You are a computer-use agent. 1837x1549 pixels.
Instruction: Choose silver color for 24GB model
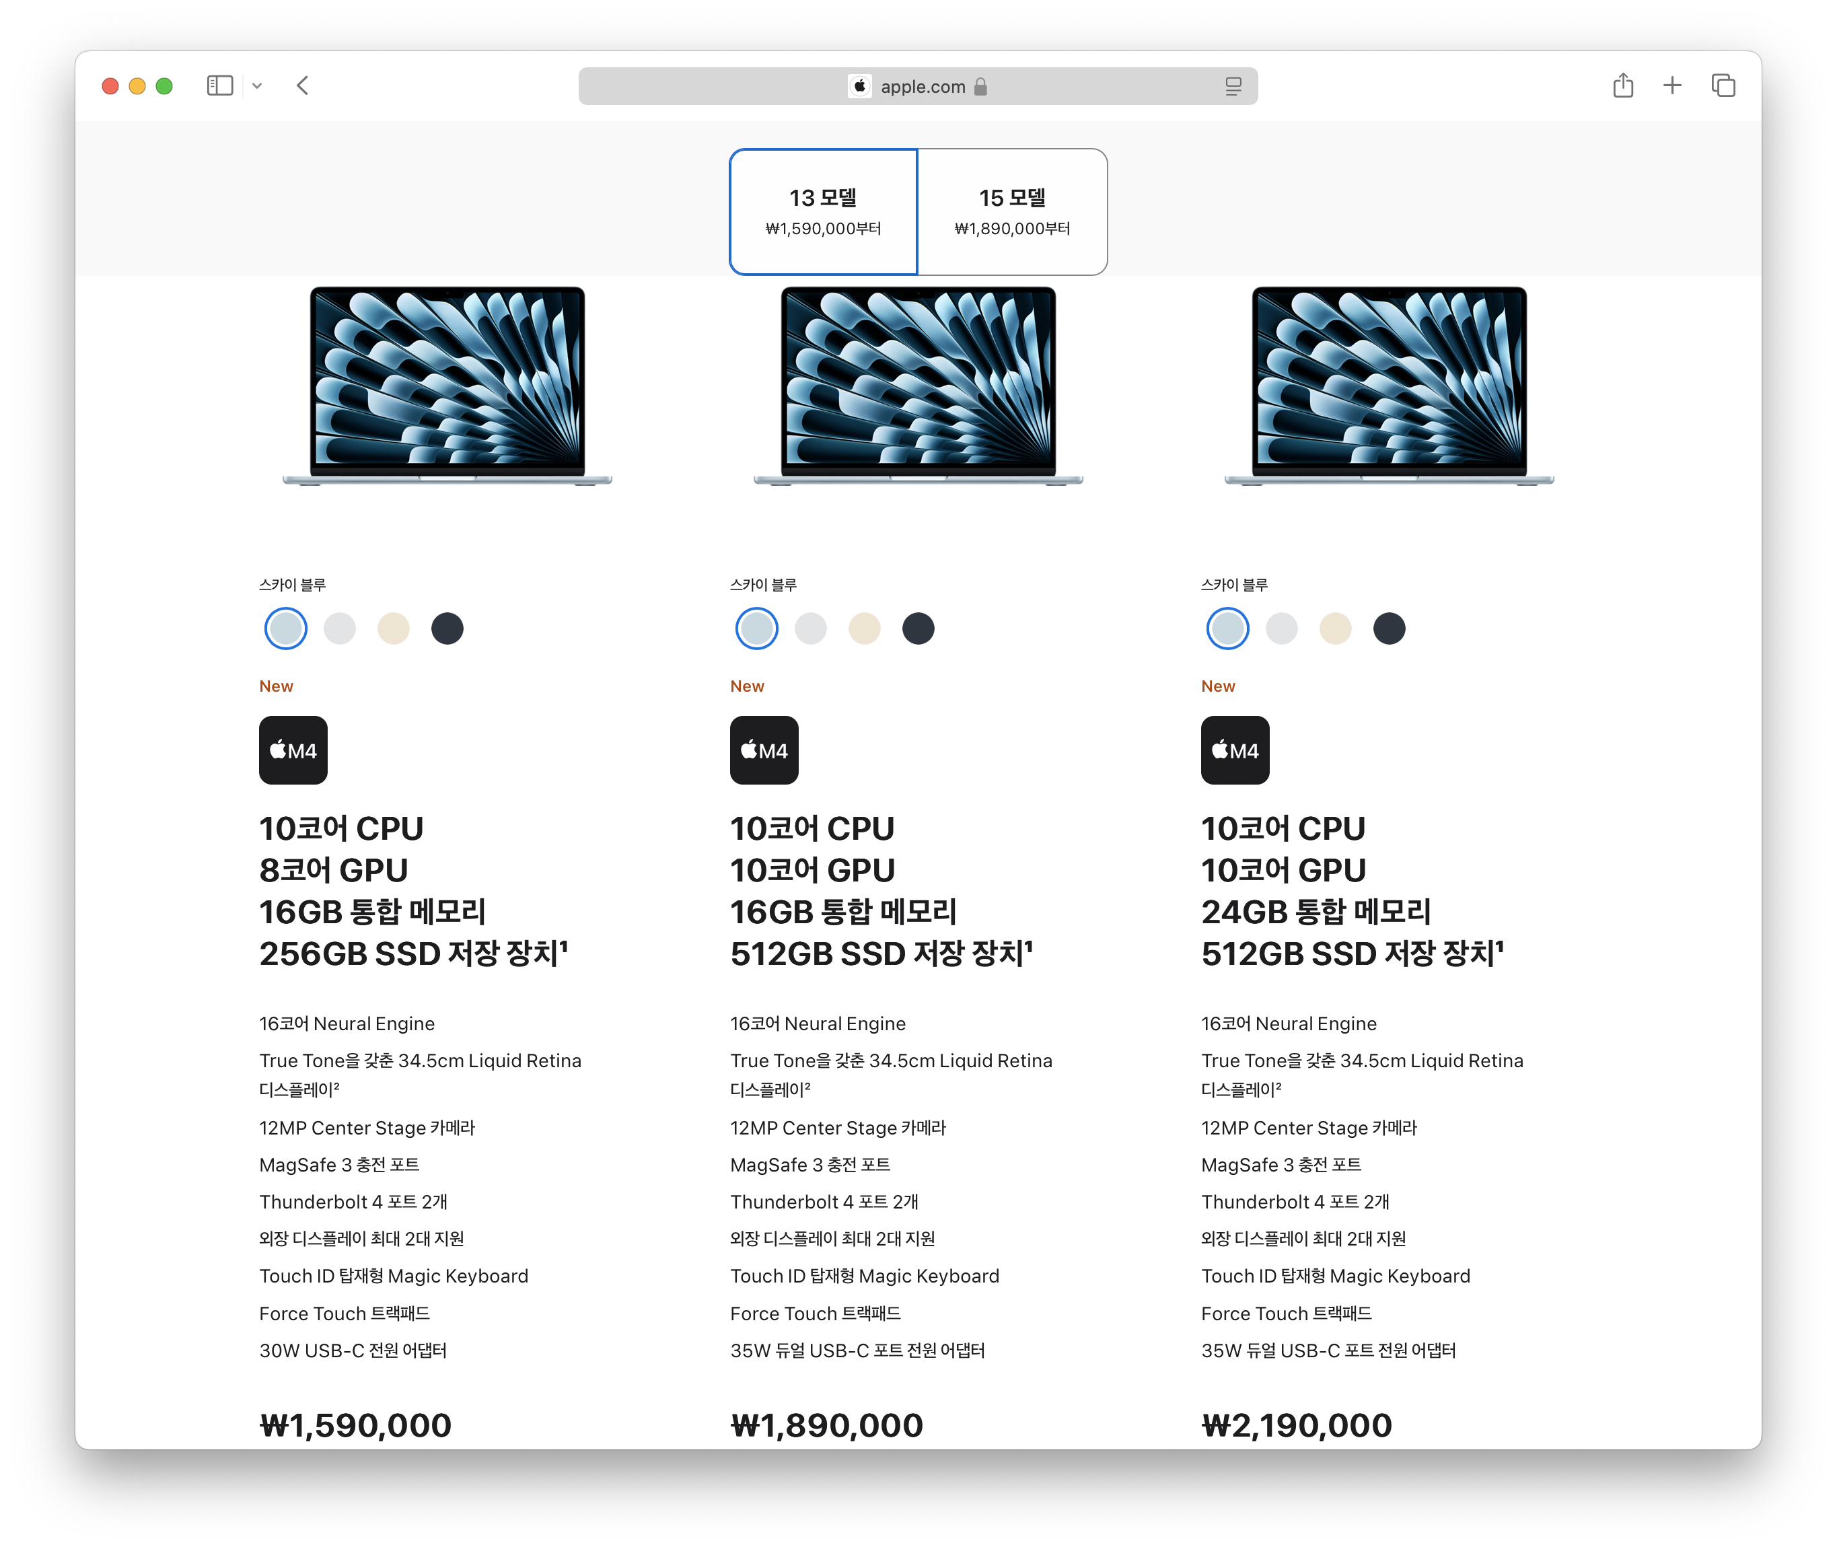point(1282,628)
